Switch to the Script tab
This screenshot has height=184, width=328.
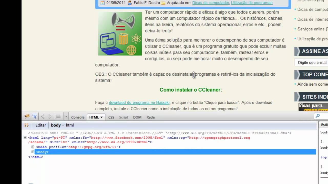point(124,117)
